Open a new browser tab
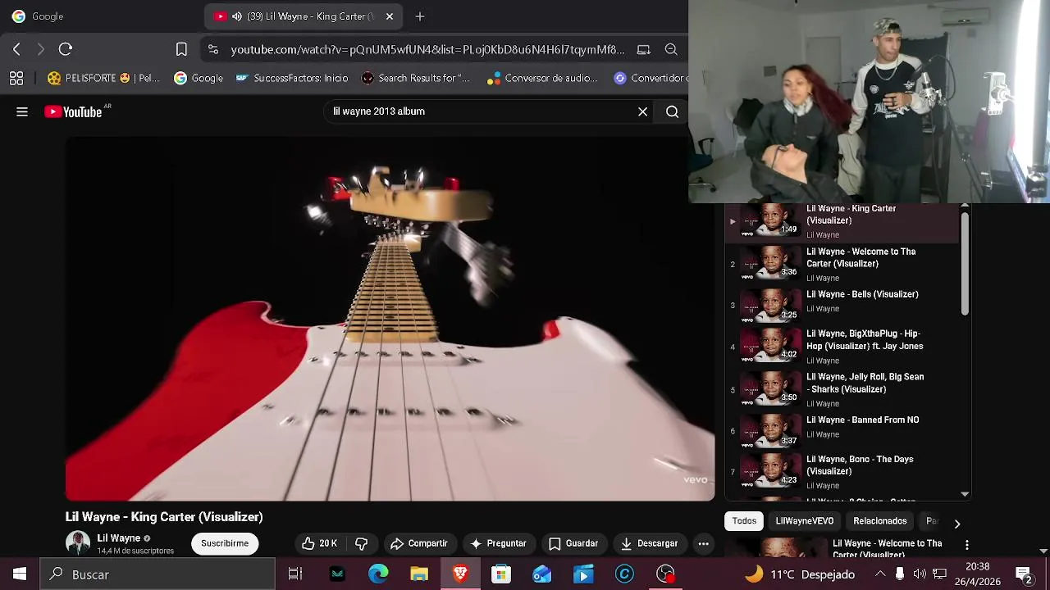Image resolution: width=1050 pixels, height=590 pixels. click(420, 16)
